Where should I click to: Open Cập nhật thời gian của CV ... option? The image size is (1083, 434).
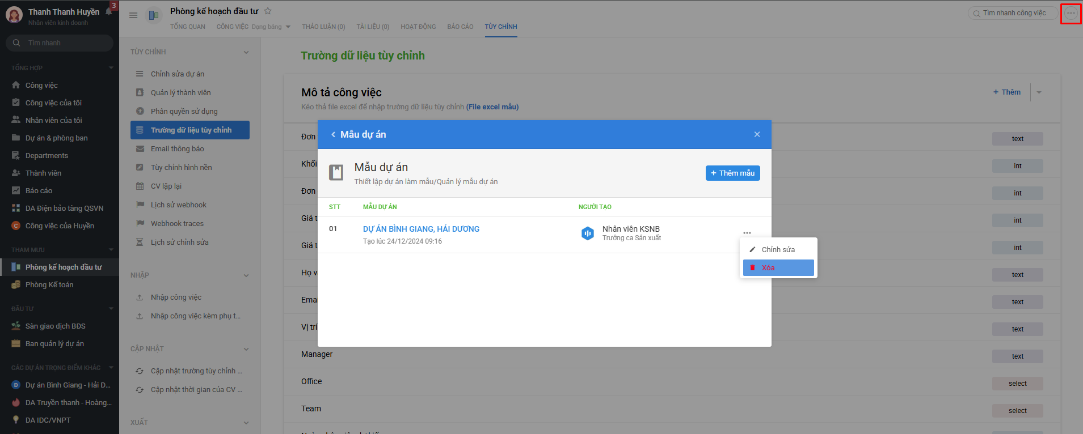tap(190, 389)
